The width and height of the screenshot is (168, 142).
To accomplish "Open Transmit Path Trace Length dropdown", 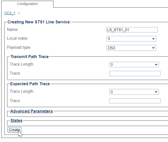I will [x=134, y=65].
